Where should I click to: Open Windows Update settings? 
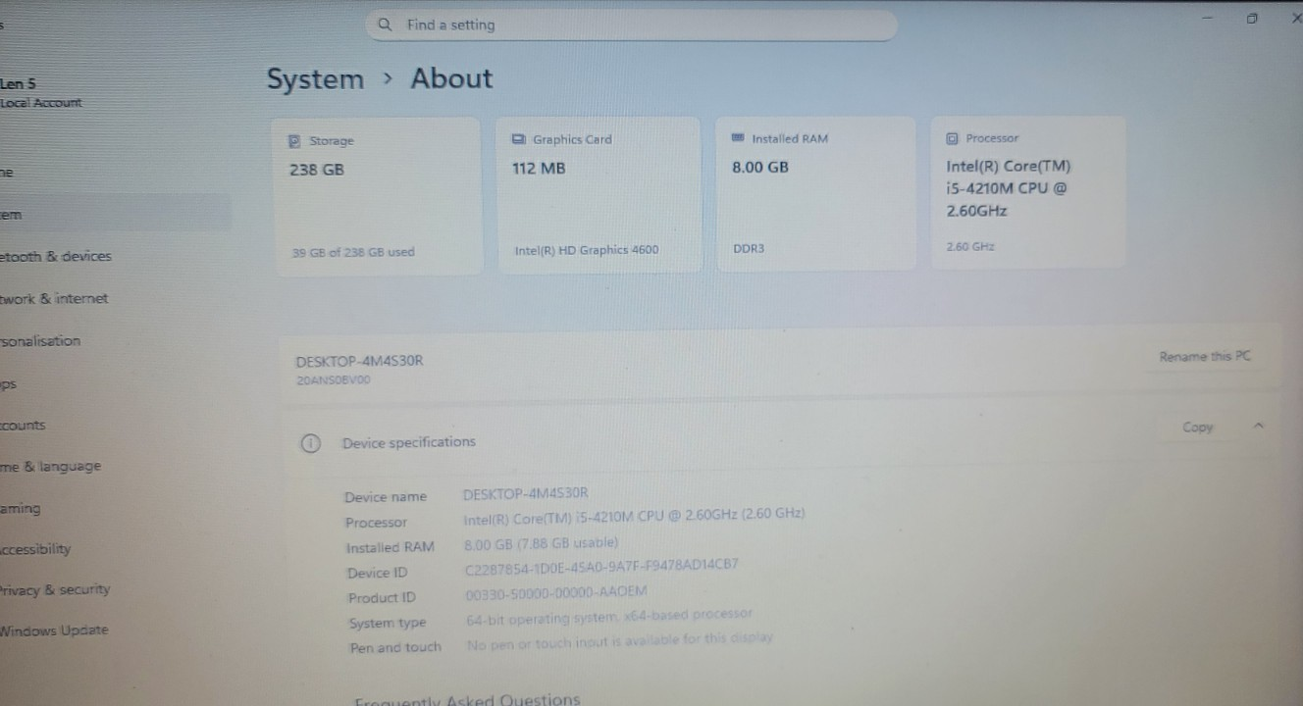[54, 630]
